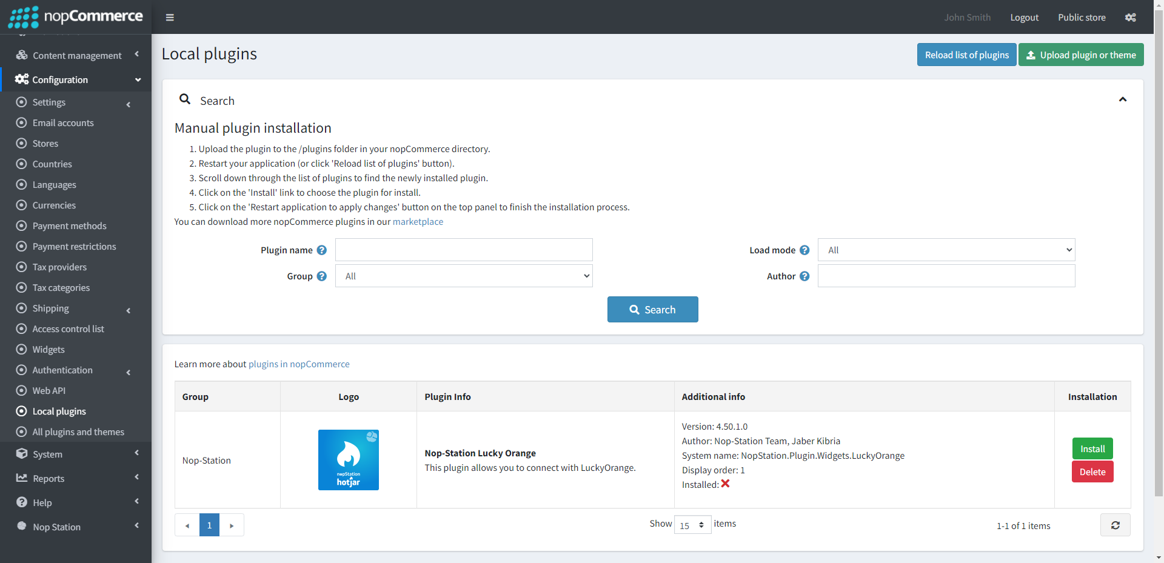Click the Load mode help question icon
Image resolution: width=1164 pixels, height=563 pixels.
[x=804, y=250]
